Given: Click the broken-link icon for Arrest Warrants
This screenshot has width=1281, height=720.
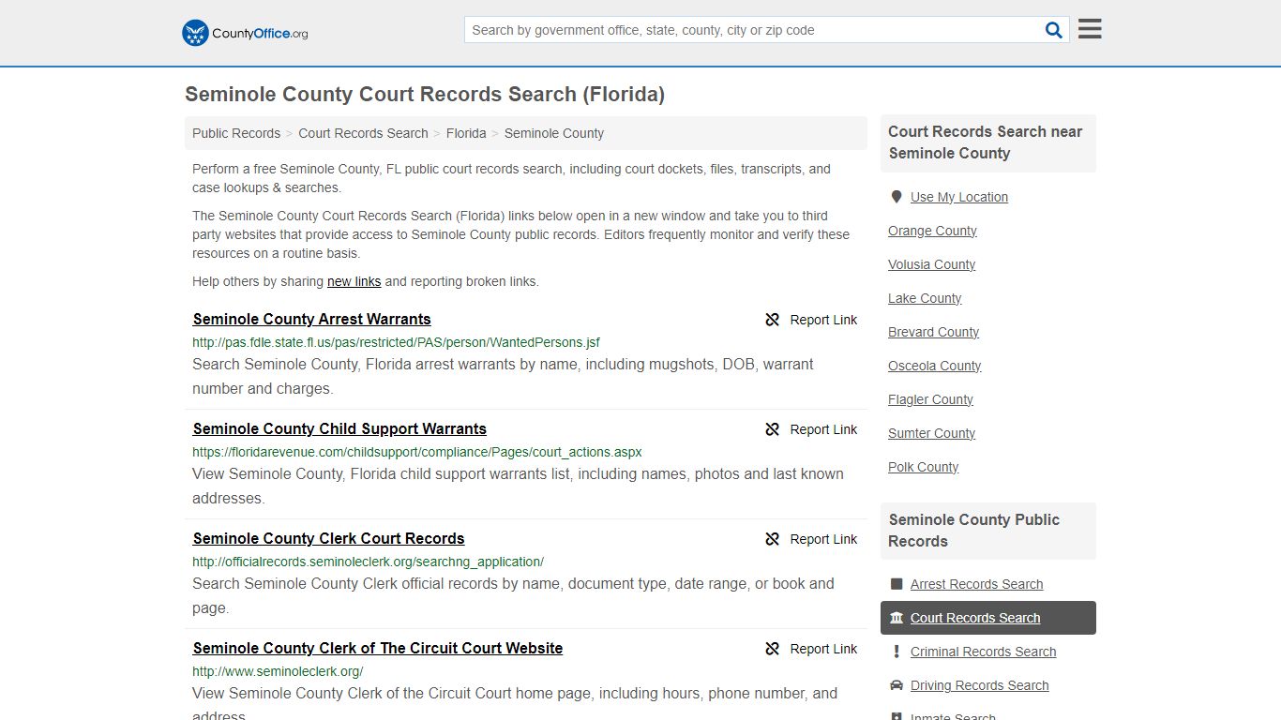Looking at the screenshot, I should point(773,320).
